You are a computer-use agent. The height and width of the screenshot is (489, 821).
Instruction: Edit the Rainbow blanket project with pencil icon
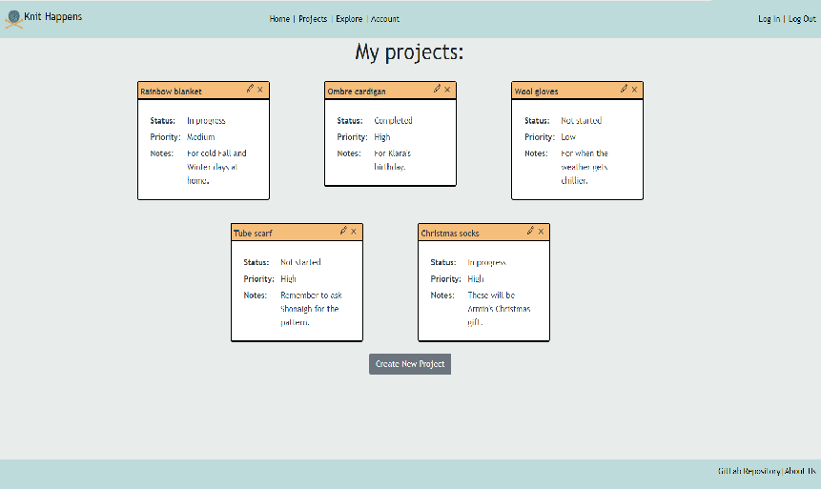point(250,89)
